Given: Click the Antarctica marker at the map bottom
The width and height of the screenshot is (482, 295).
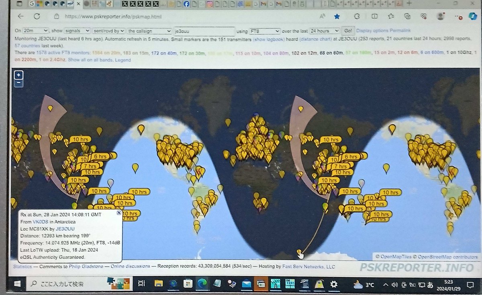Looking at the screenshot, I should click(x=299, y=252).
